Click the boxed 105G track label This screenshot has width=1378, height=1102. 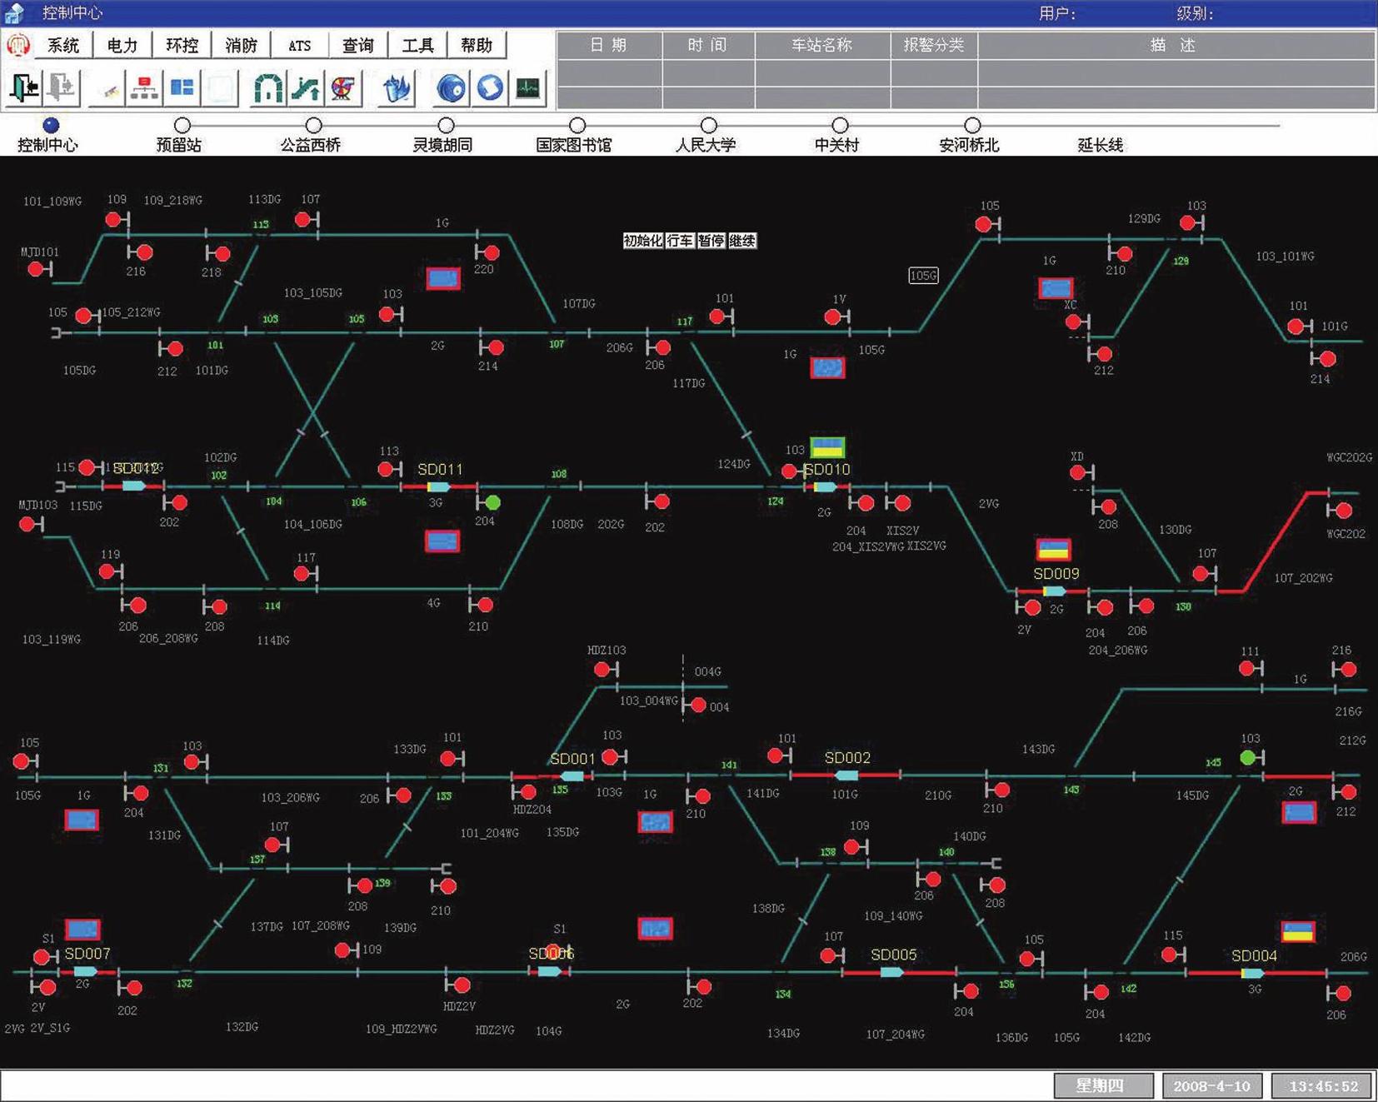click(923, 276)
